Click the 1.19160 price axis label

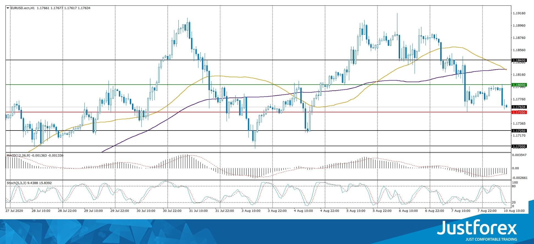pos(519,13)
